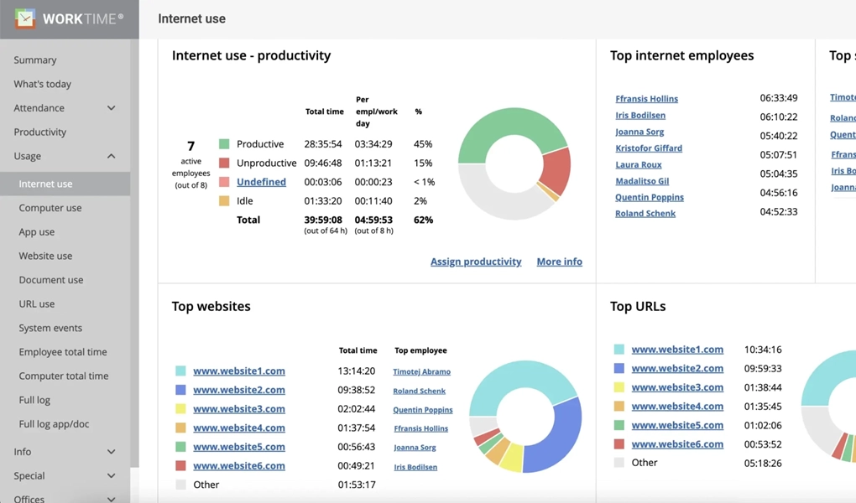Click the Assign productivity link

point(476,262)
